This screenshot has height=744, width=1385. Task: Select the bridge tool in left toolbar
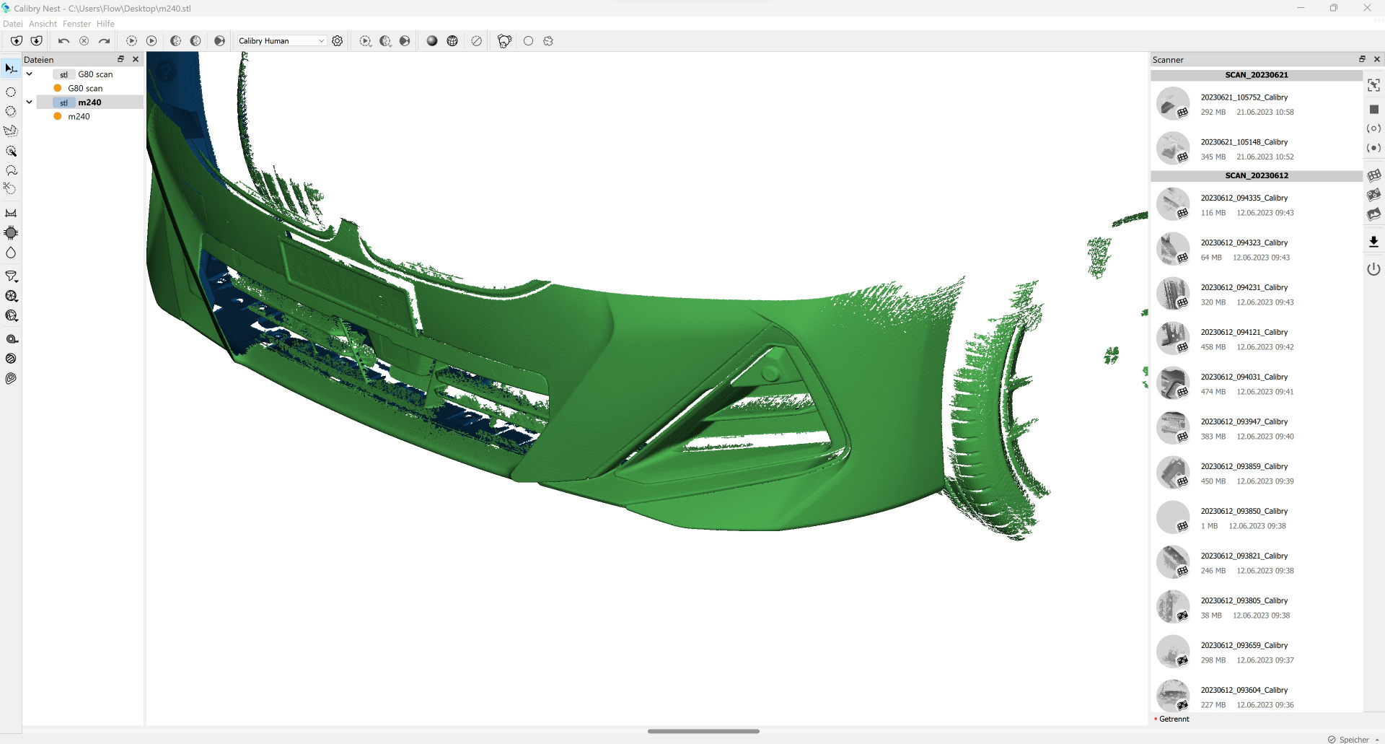[x=11, y=213]
